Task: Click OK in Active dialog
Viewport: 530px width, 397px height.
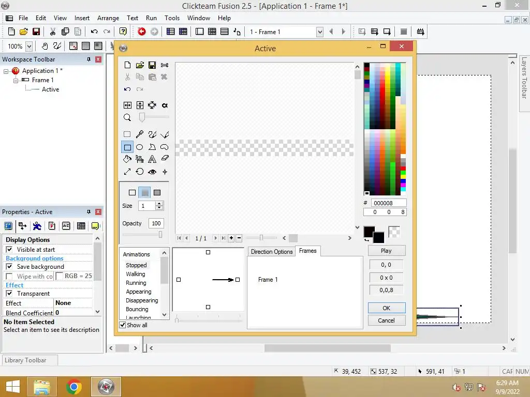Action: click(x=386, y=308)
